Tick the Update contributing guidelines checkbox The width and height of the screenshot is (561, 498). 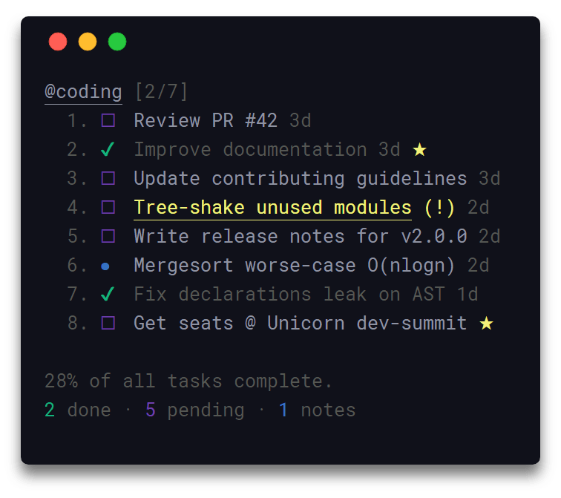(x=108, y=178)
